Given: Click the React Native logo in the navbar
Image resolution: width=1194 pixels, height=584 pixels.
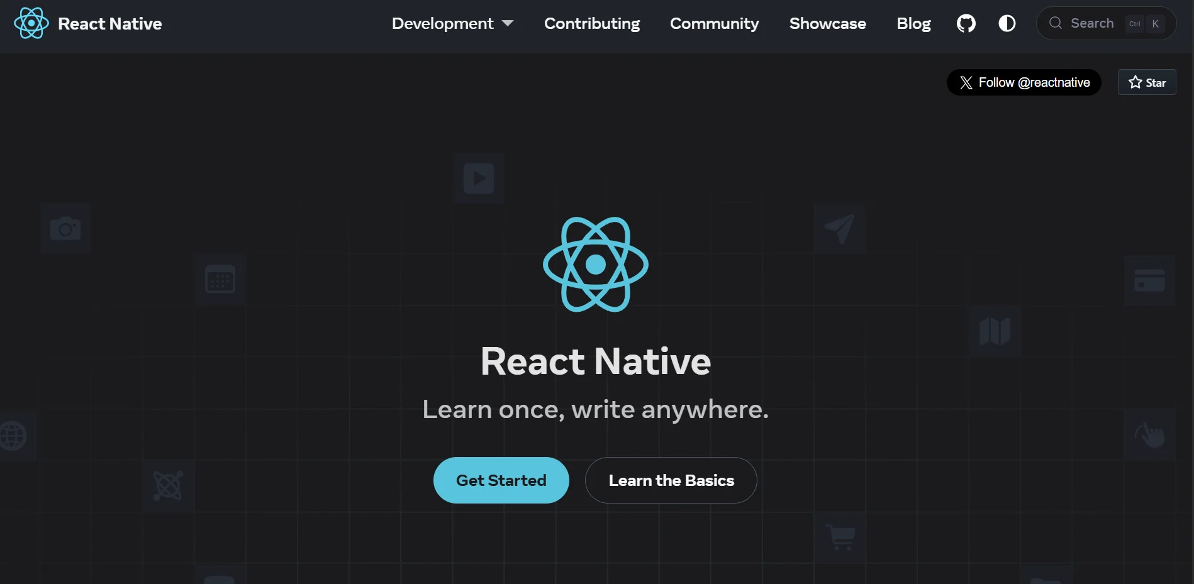Looking at the screenshot, I should coord(31,23).
